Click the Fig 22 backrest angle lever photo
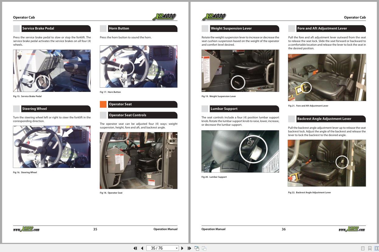 click(327, 163)
